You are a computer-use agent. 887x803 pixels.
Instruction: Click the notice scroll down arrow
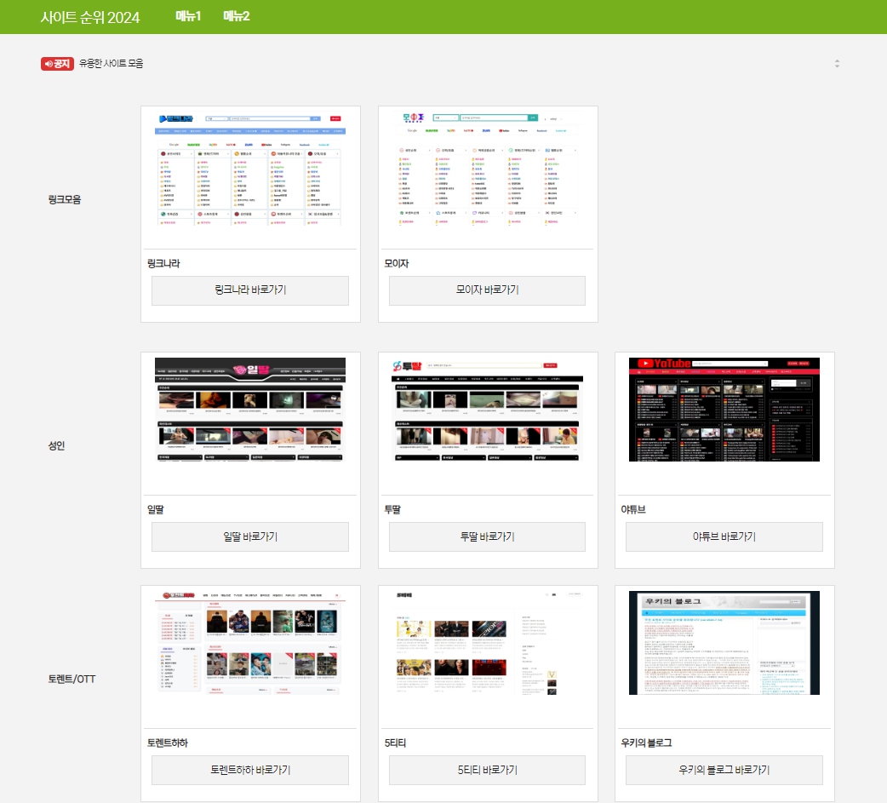point(837,66)
